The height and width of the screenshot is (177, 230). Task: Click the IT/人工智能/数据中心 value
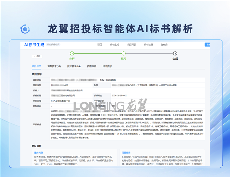click(61, 101)
